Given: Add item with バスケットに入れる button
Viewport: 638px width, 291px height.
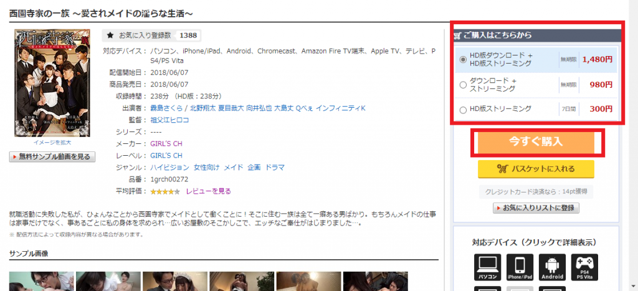Looking at the screenshot, I should pos(536,168).
